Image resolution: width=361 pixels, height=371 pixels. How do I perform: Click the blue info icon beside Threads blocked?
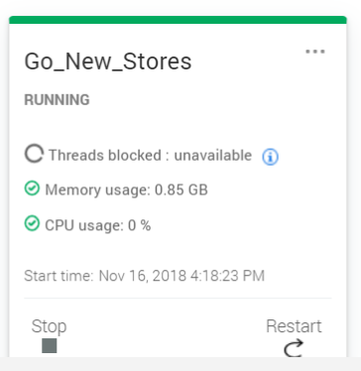tap(270, 157)
